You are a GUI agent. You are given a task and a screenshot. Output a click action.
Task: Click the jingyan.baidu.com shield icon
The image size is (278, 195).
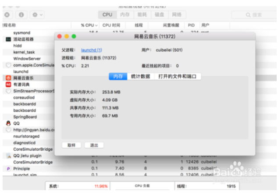[8, 130]
